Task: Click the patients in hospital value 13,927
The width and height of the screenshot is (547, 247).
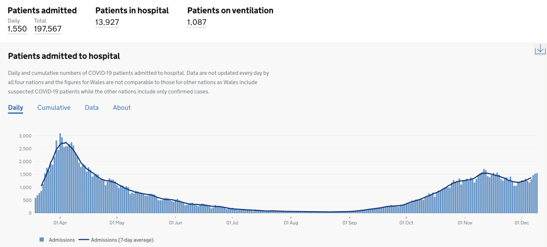Action: [107, 22]
